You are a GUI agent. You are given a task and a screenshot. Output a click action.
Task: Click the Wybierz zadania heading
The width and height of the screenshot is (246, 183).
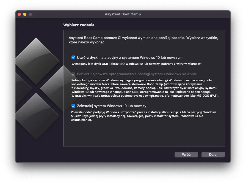[79, 25]
